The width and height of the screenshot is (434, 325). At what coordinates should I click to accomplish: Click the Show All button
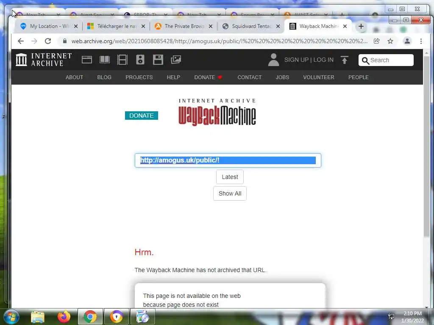tap(230, 193)
